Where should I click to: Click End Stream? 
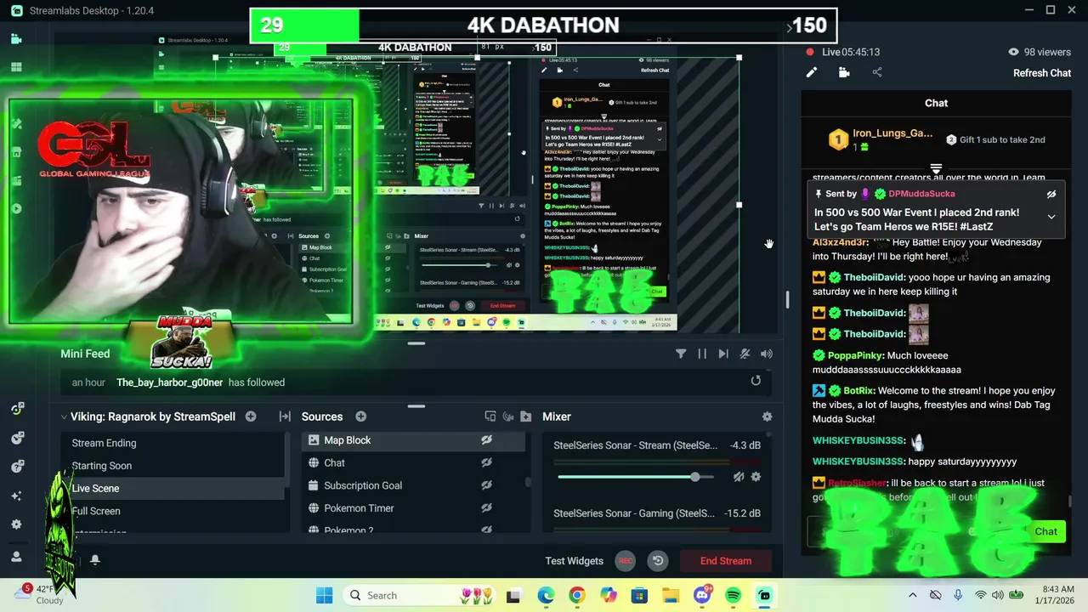(726, 561)
